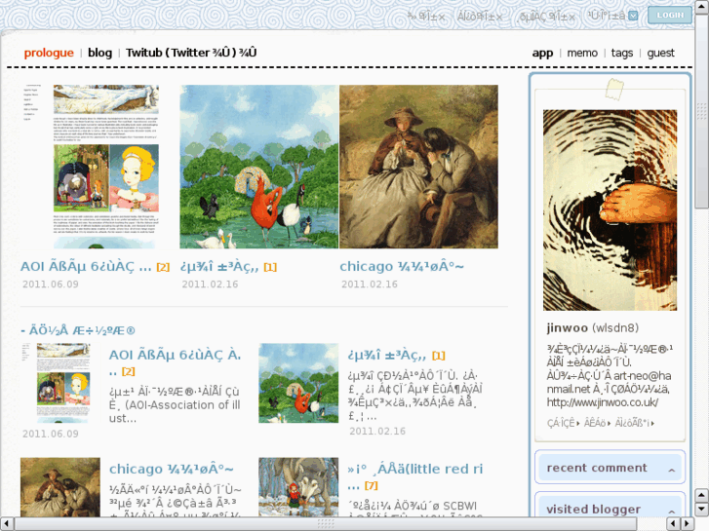Image resolution: width=709 pixels, height=531 pixels.
Task: Open small bird illustration thumbnail in list
Action: point(298,383)
